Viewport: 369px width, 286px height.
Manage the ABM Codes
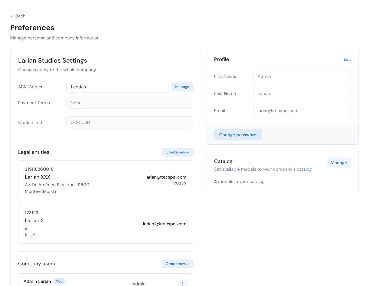tap(182, 87)
